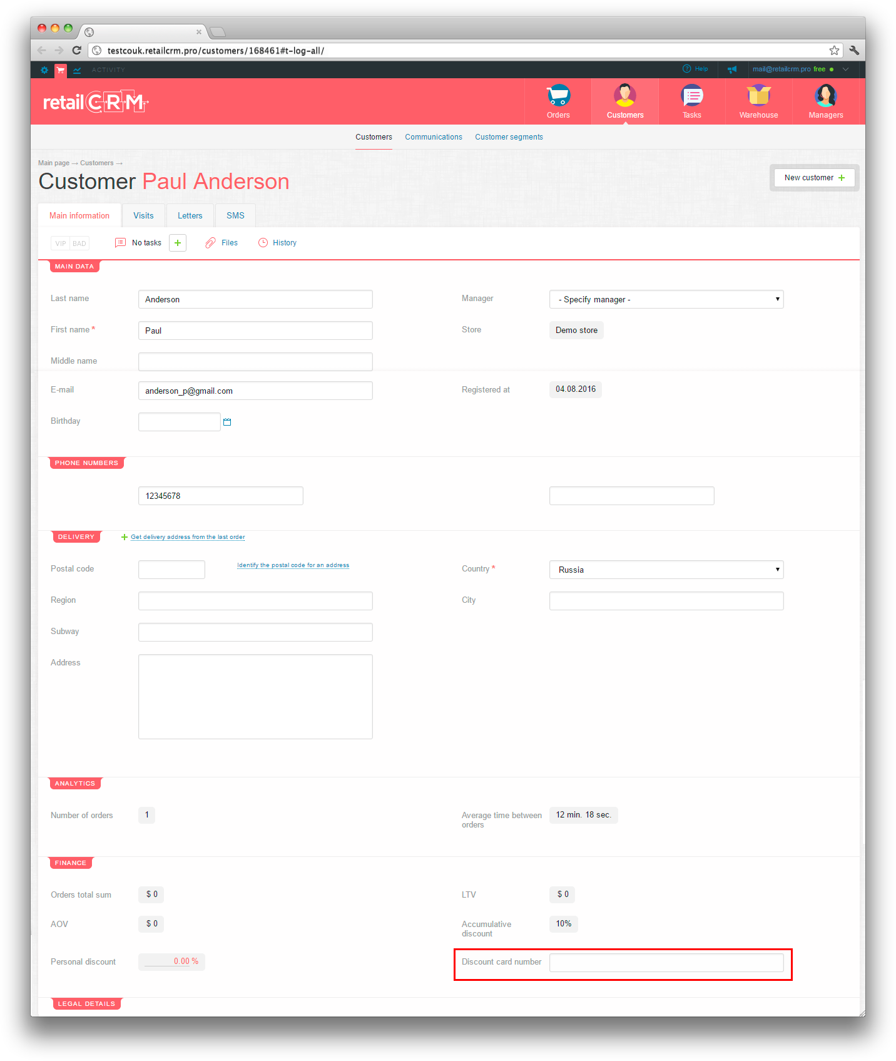The height and width of the screenshot is (1061, 896).
Task: Open the settings gear in top bar
Action: [44, 70]
